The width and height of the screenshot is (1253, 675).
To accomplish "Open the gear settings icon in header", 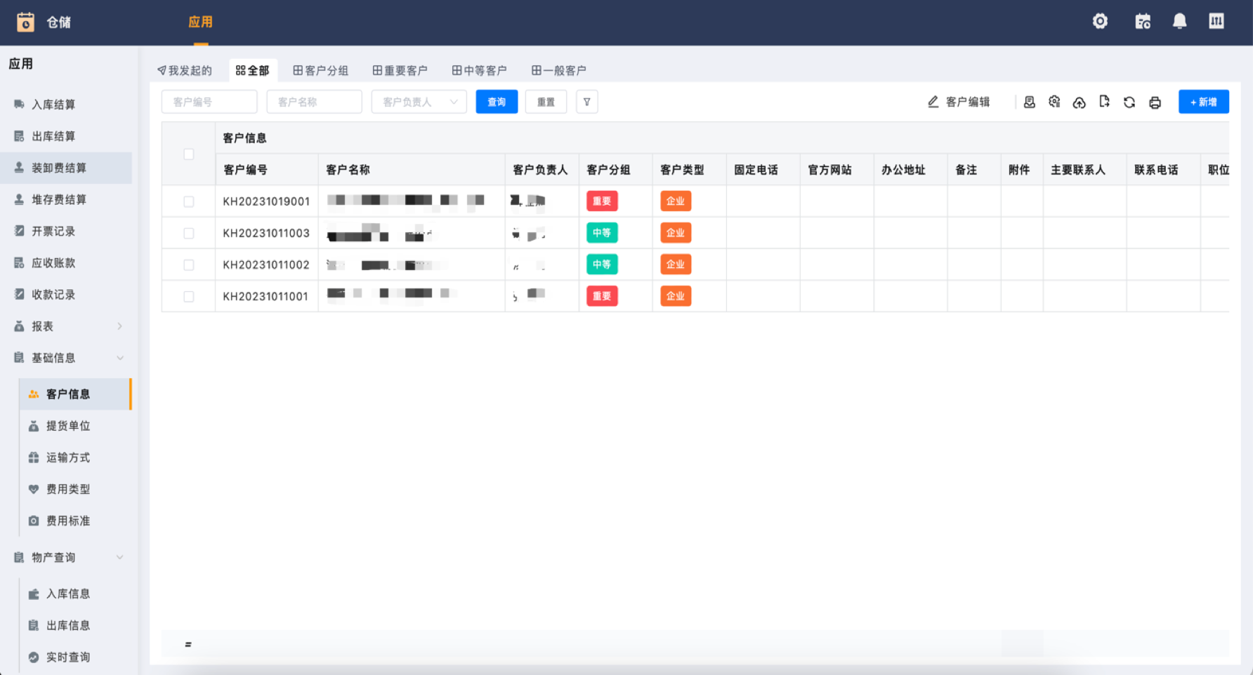I will coord(1100,21).
